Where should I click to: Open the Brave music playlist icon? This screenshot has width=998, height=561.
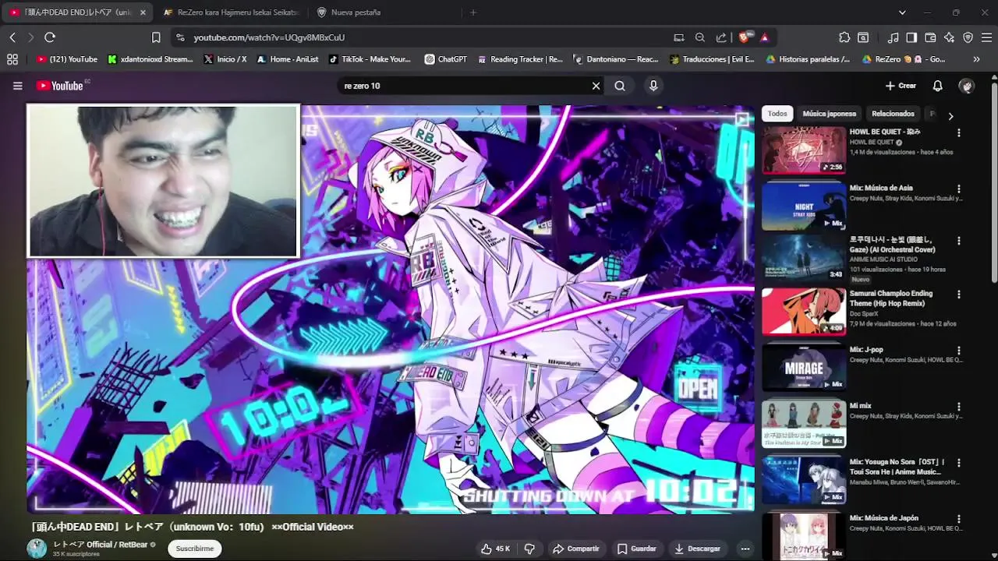tap(894, 37)
